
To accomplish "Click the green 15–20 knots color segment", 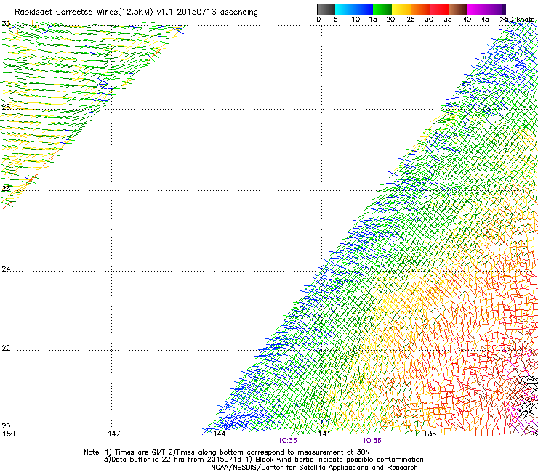I will click(382, 9).
